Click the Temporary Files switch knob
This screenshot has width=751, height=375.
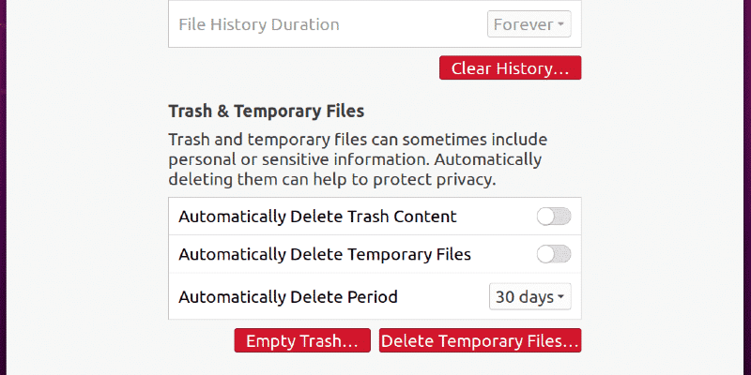tap(545, 254)
